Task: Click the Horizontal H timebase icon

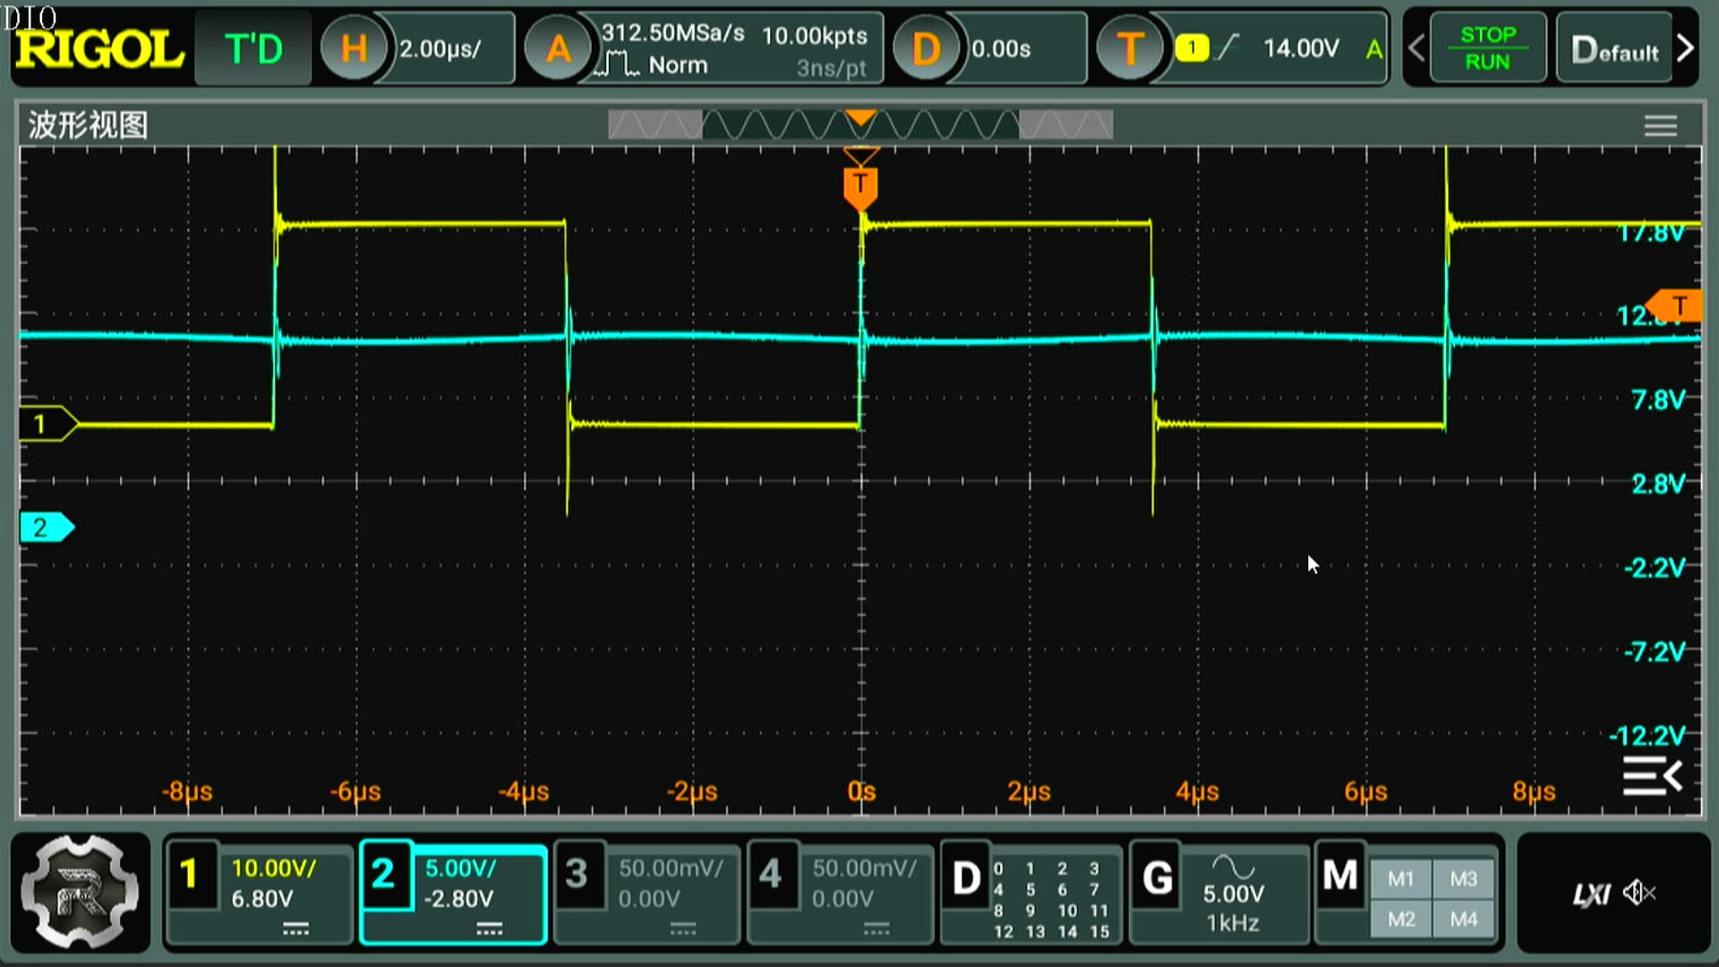Action: [354, 49]
